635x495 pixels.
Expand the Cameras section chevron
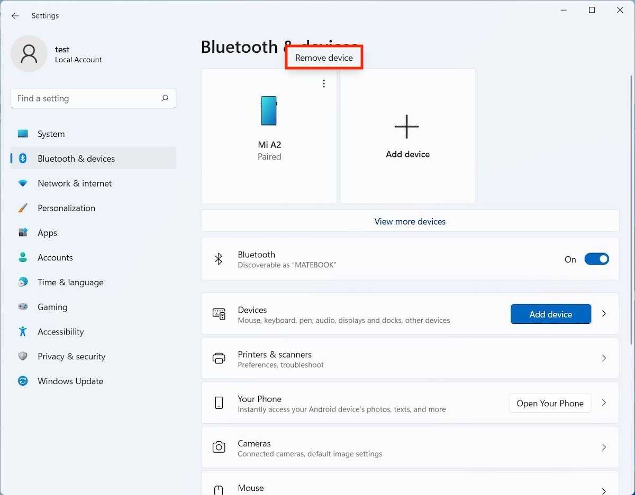[x=604, y=447]
